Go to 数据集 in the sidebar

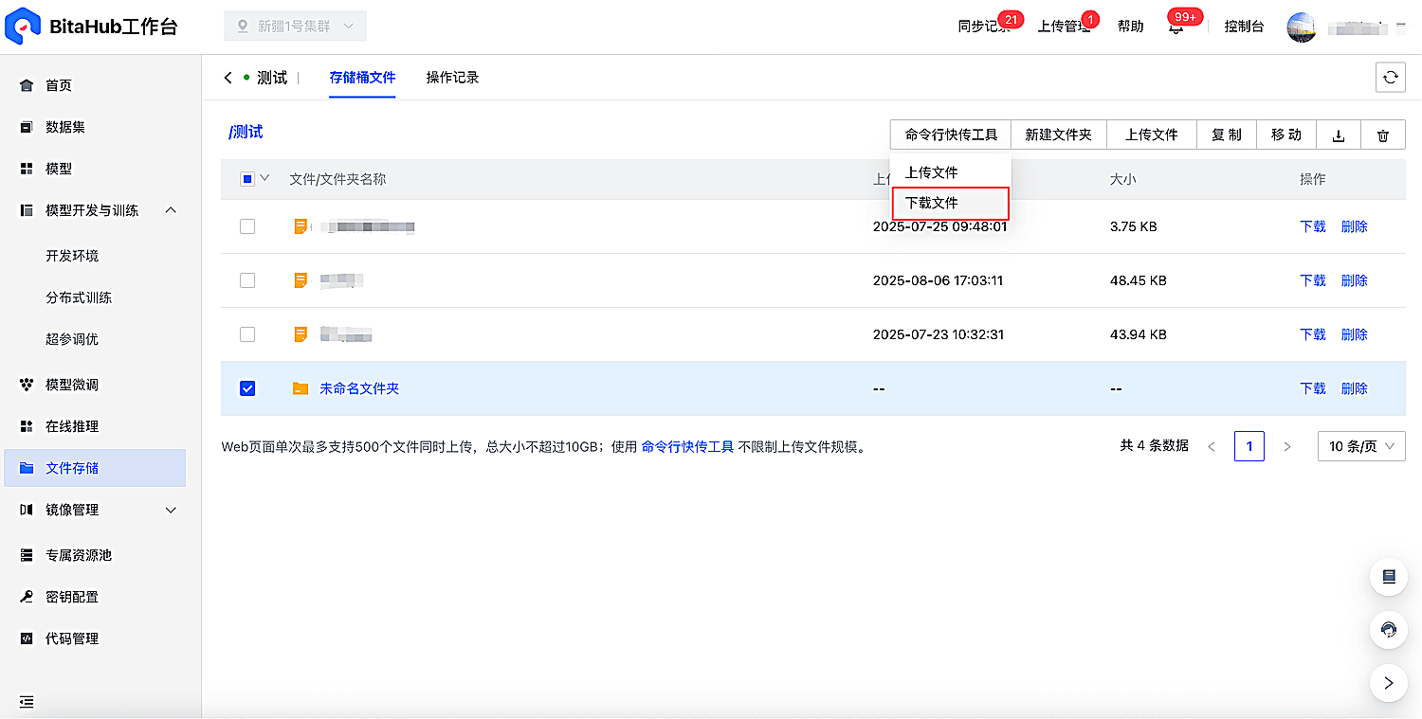[x=64, y=127]
